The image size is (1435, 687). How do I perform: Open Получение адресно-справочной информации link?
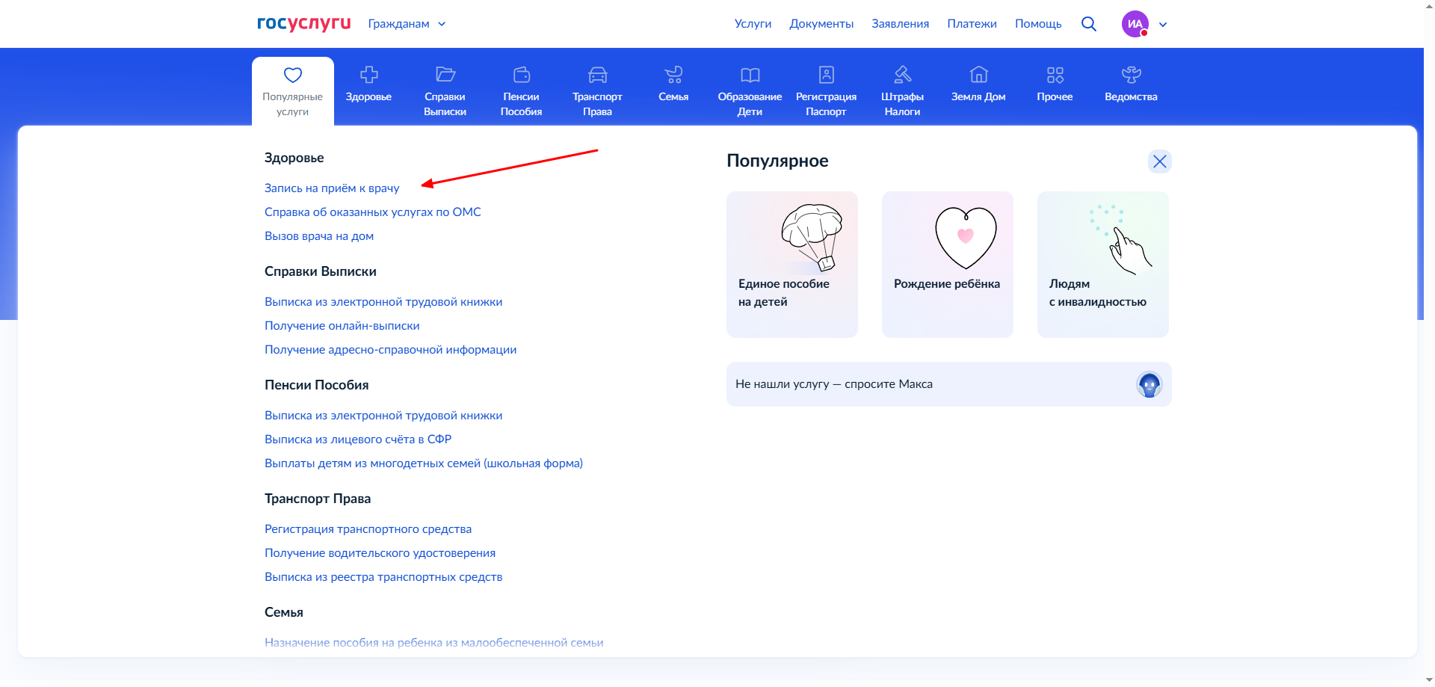pos(391,350)
